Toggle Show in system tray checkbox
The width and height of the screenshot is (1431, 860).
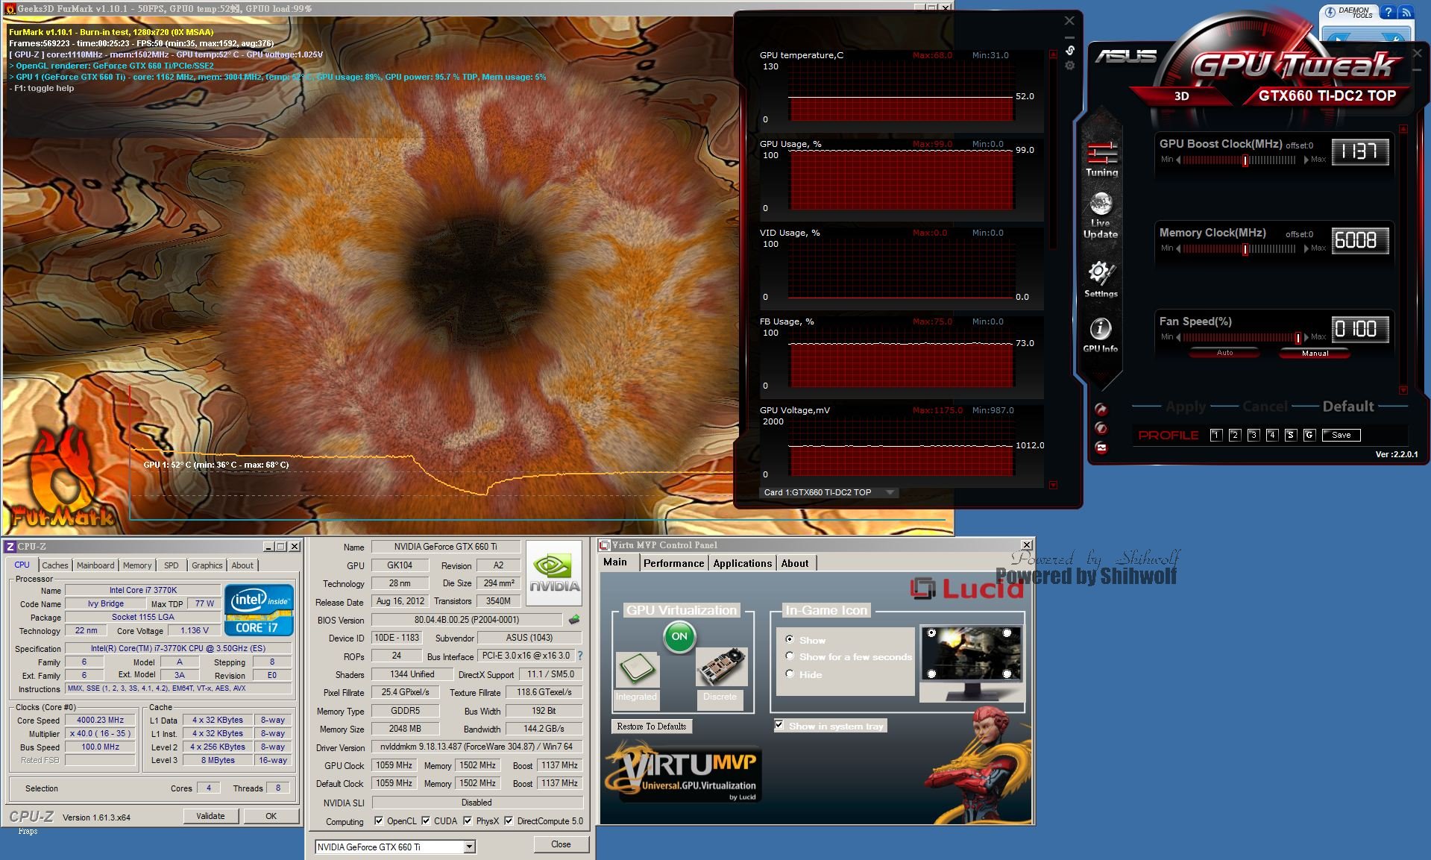coord(779,725)
